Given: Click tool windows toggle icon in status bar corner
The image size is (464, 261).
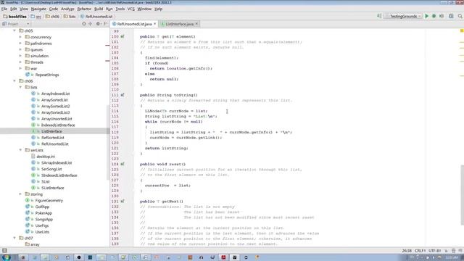Looking at the screenshot, I should pos(4,250).
